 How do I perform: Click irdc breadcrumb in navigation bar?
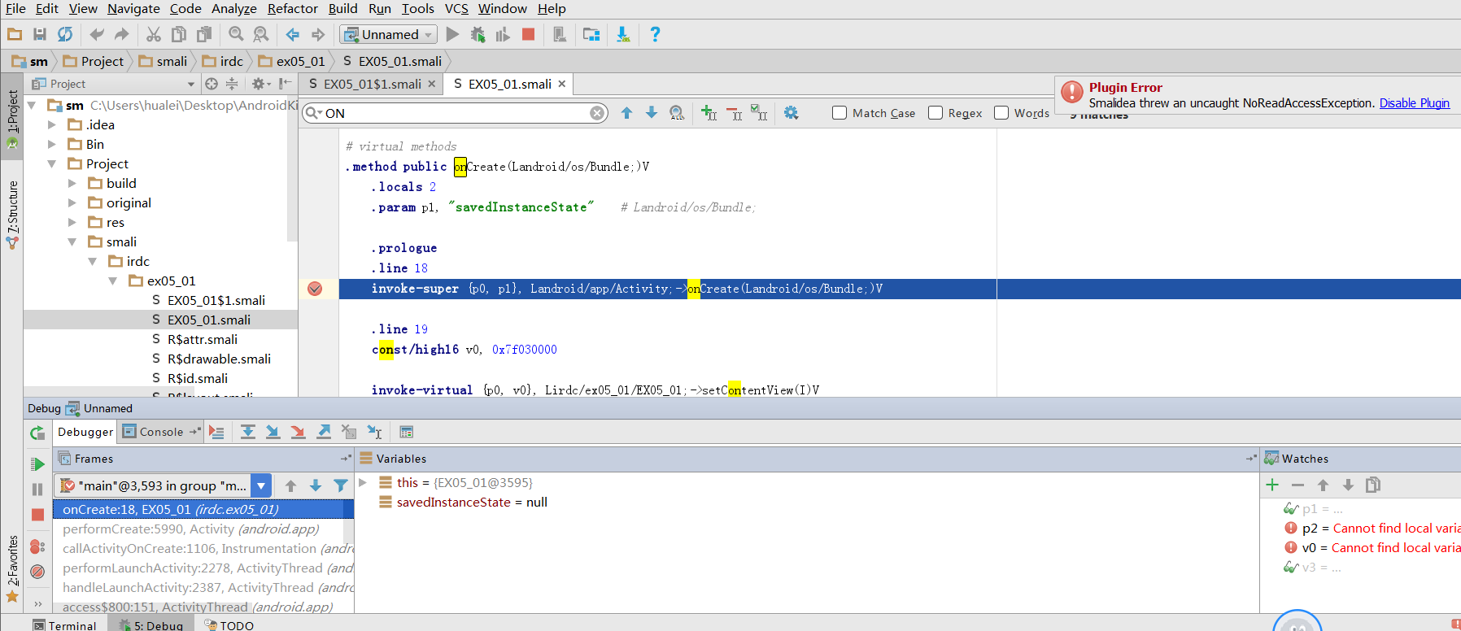tap(223, 61)
